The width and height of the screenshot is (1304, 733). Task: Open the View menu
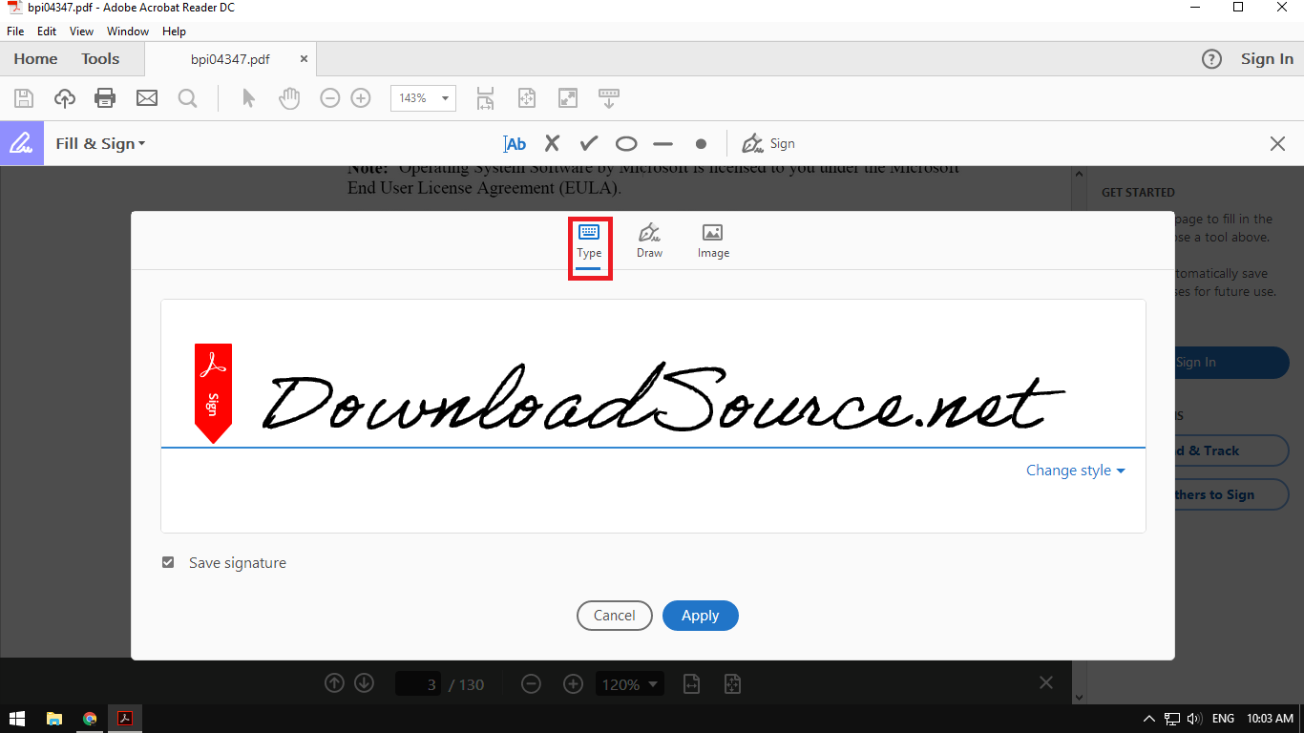click(x=82, y=31)
